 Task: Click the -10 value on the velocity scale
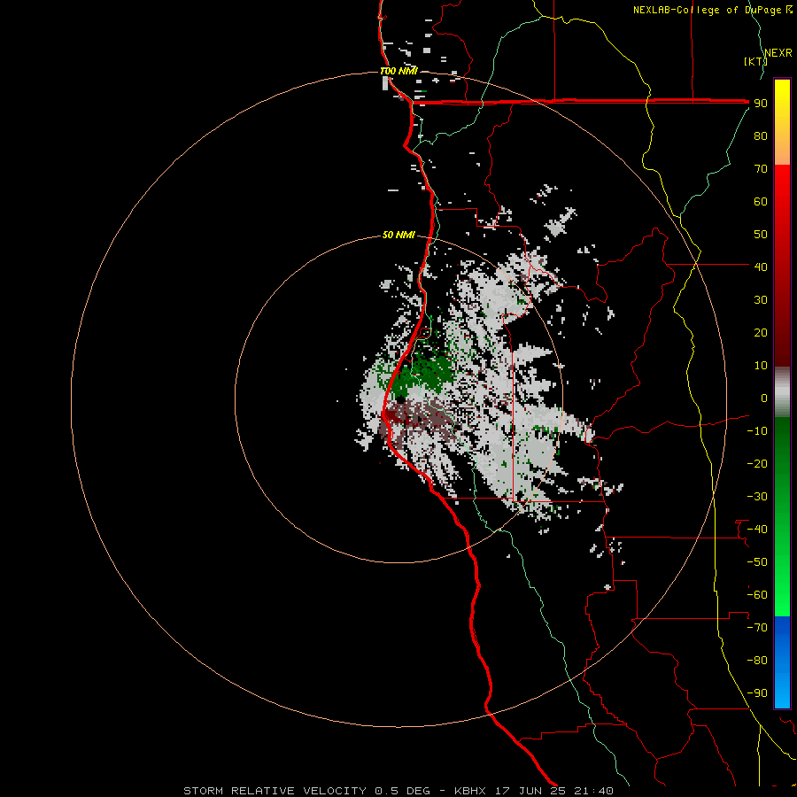757,431
